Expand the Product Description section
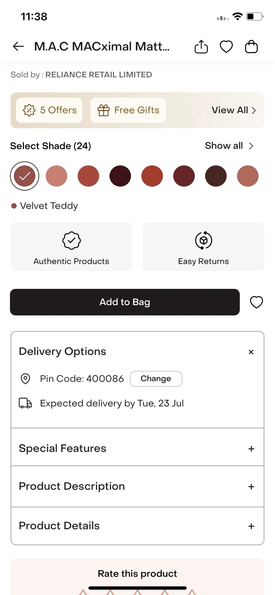Screen dimensions: 275x595 coord(137,486)
